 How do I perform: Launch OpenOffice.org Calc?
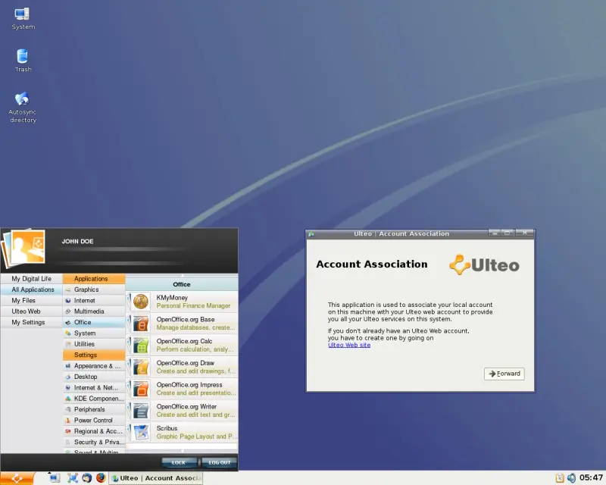click(182, 345)
